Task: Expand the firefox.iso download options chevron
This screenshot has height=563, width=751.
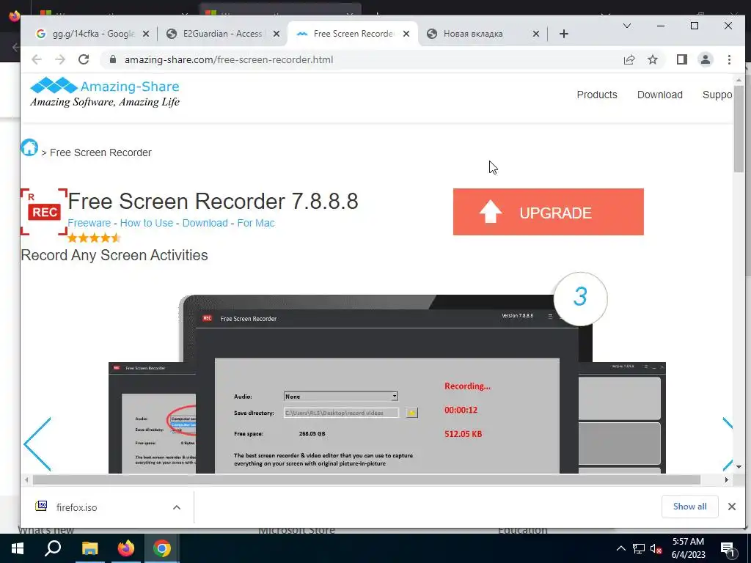Action: point(177,507)
